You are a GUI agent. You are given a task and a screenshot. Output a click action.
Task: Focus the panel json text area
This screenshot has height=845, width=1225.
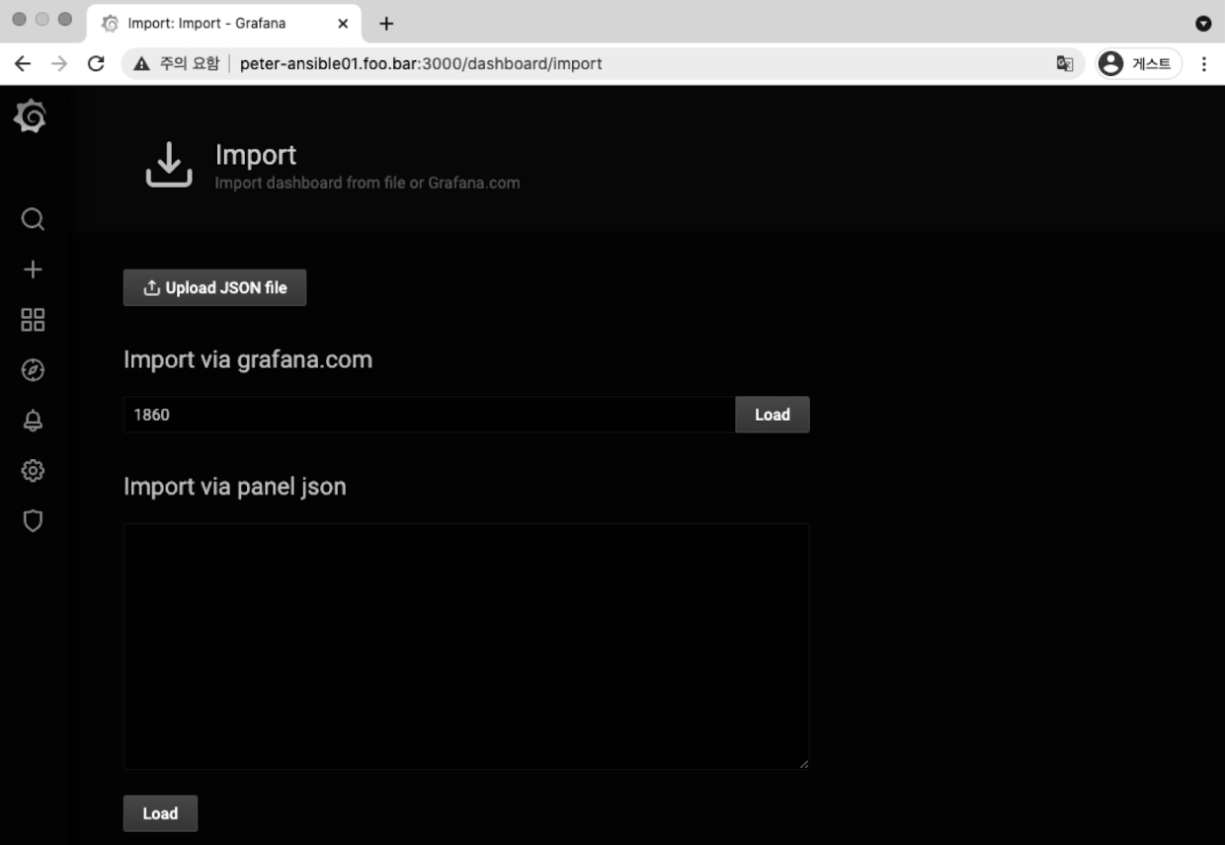(466, 647)
